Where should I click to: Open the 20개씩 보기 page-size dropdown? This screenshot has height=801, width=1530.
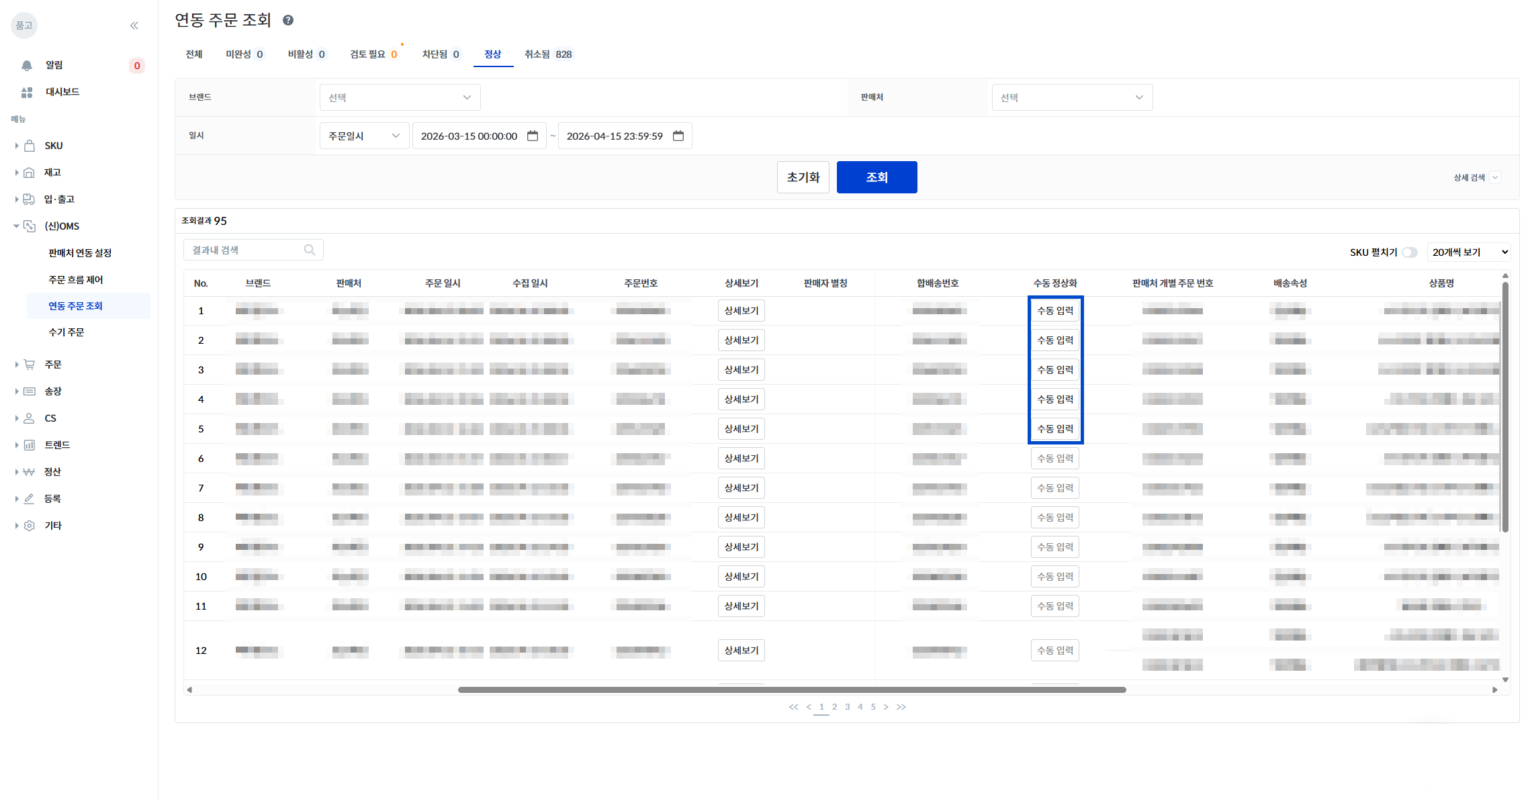[x=1469, y=252]
